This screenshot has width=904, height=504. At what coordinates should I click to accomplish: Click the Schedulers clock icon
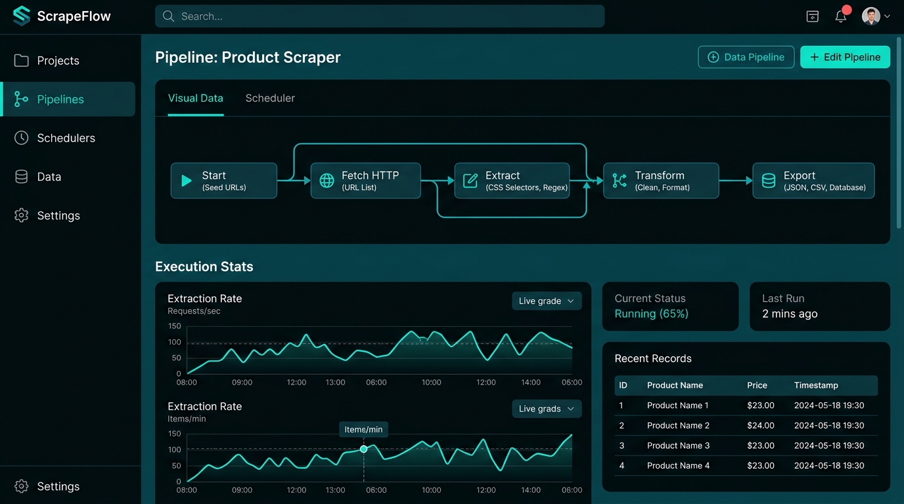pos(21,138)
